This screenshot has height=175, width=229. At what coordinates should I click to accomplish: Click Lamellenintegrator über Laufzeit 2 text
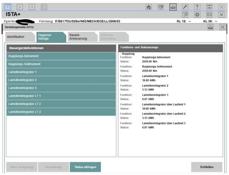point(164,114)
